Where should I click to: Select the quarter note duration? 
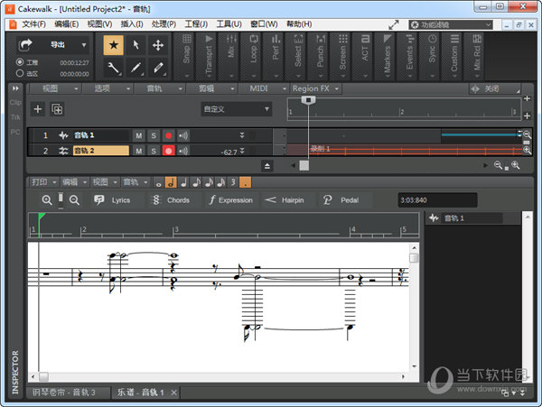(x=183, y=182)
